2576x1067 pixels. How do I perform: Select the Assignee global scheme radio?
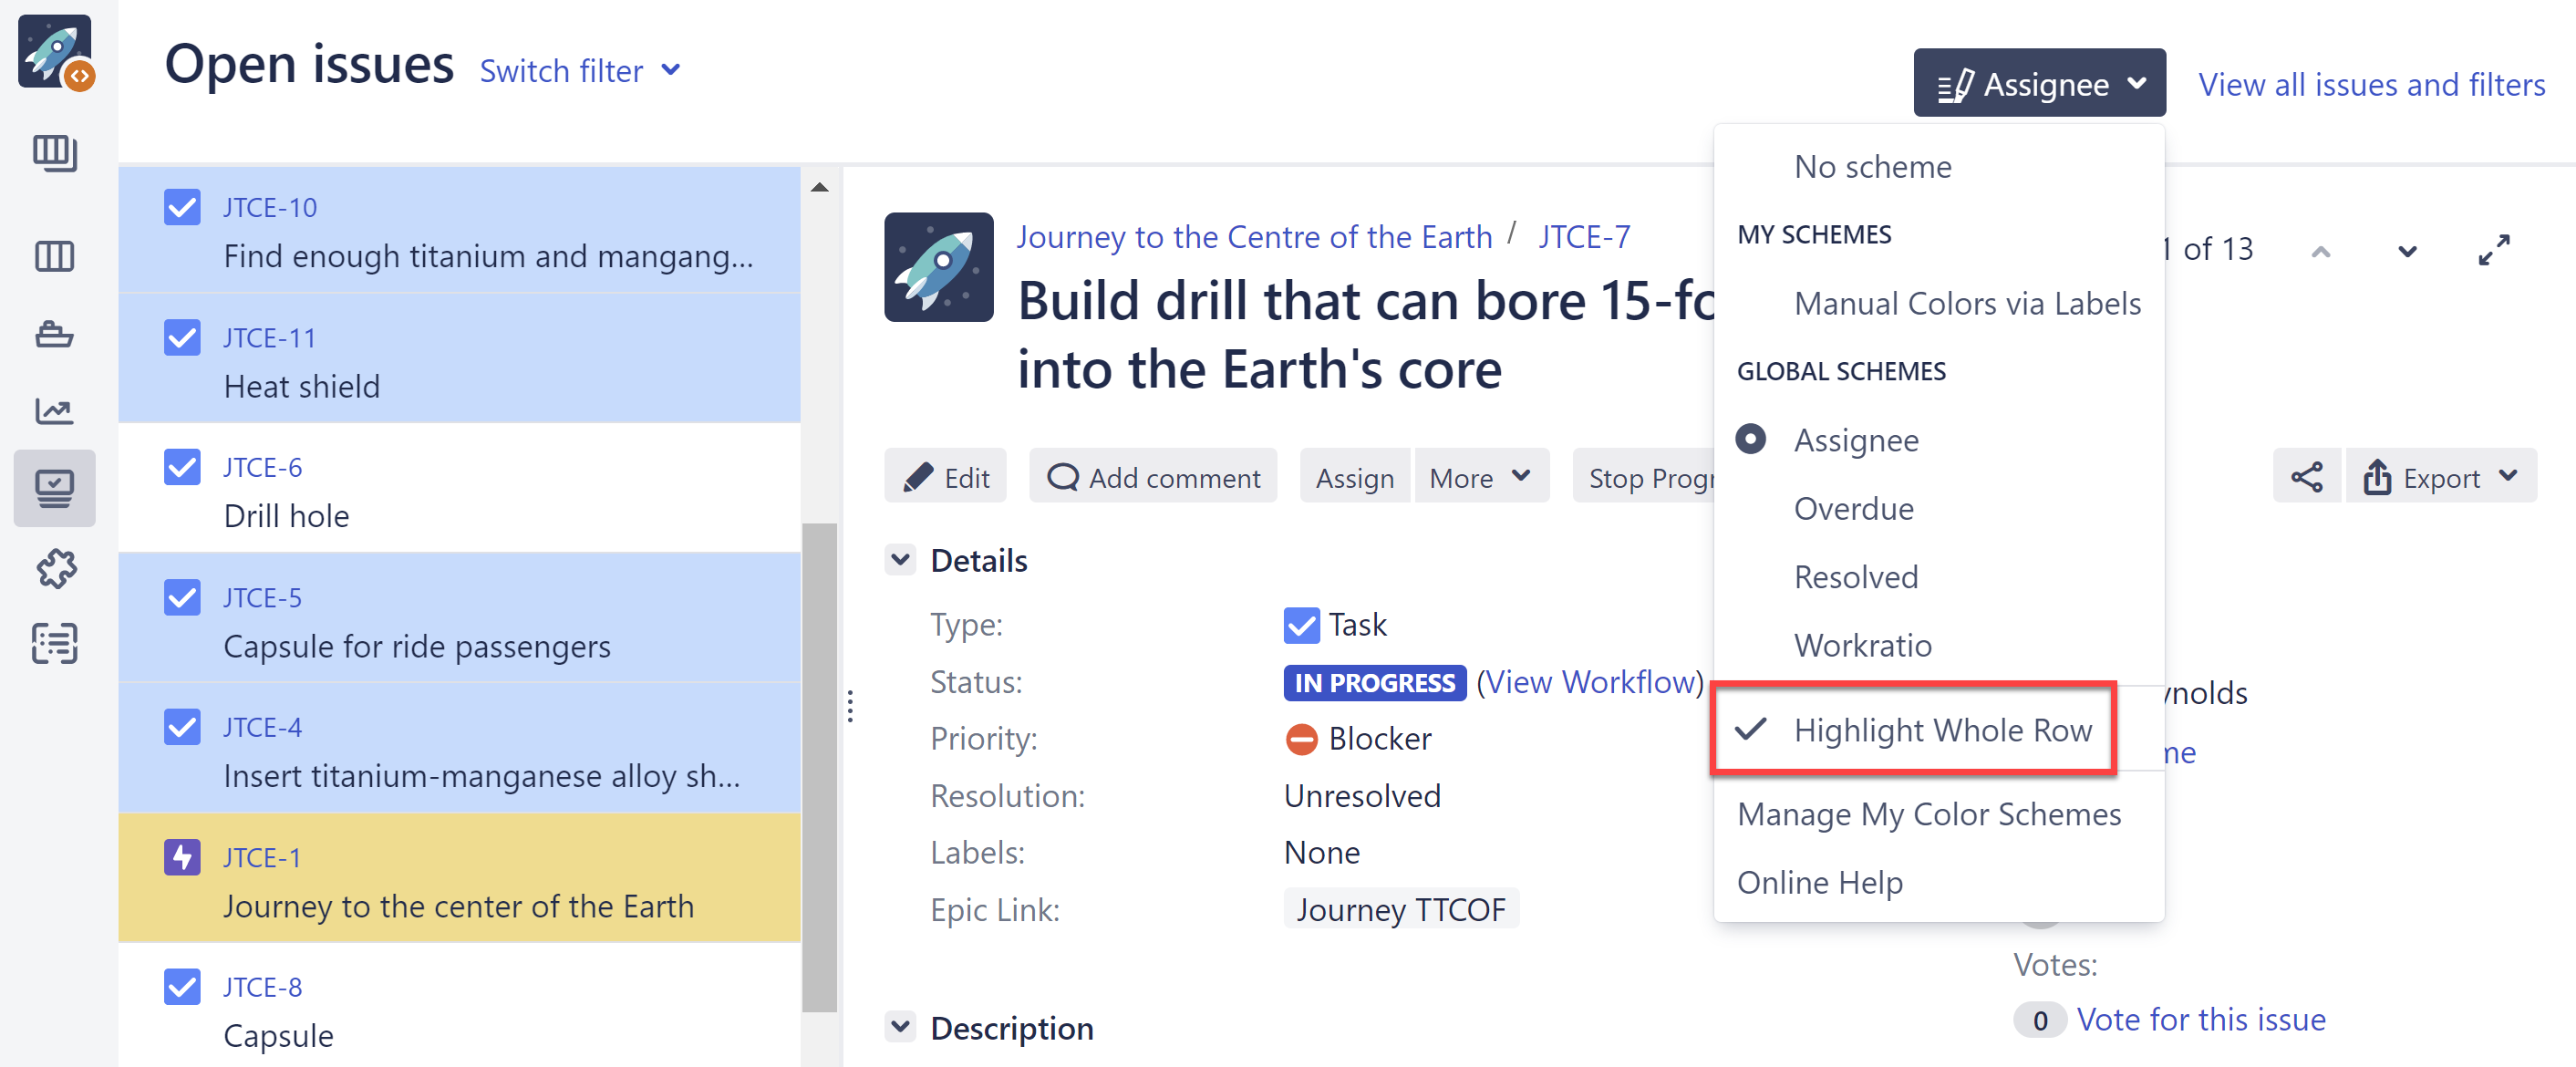[1750, 439]
